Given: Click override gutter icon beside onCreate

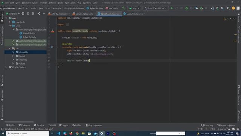Looking at the screenshot, I should click(52, 47).
